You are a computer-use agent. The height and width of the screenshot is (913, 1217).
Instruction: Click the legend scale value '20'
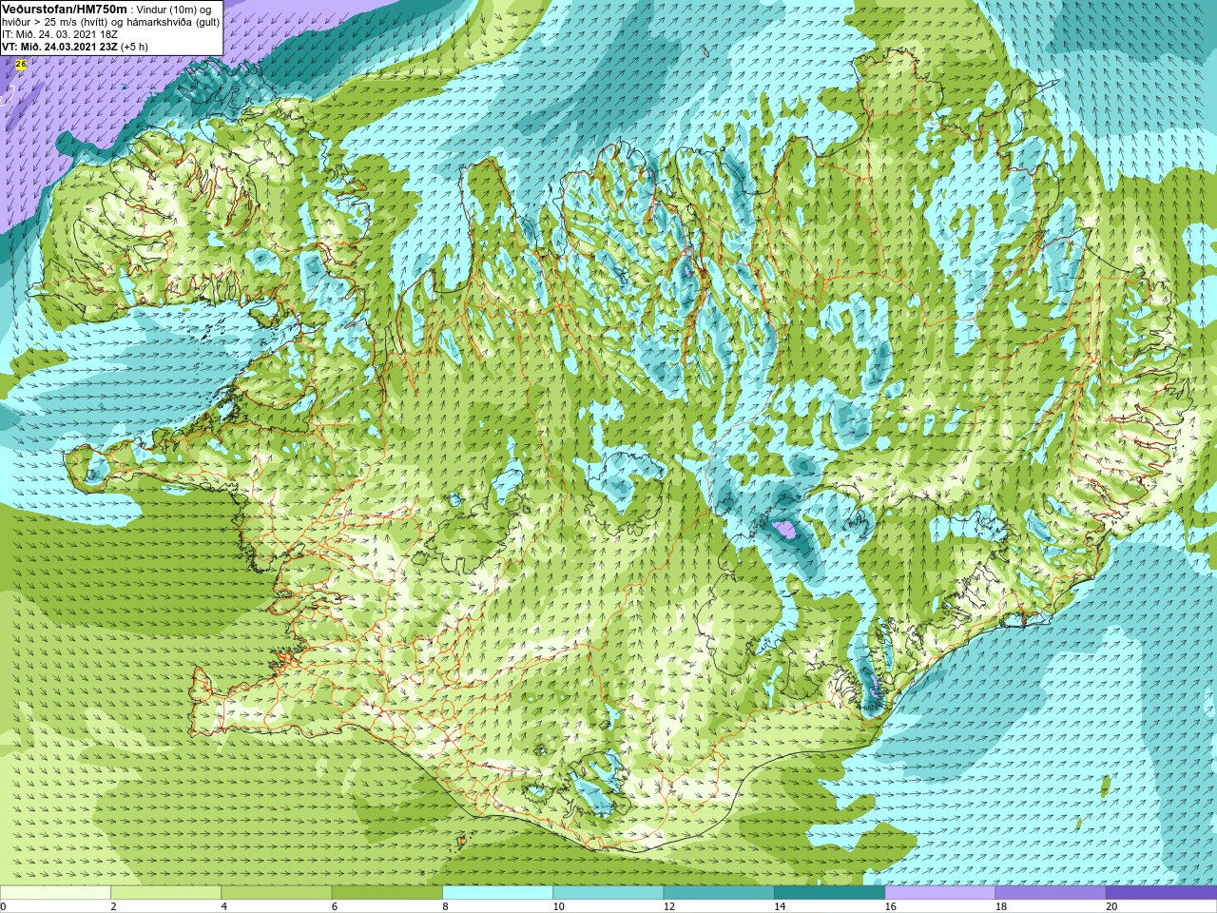pos(1111,907)
